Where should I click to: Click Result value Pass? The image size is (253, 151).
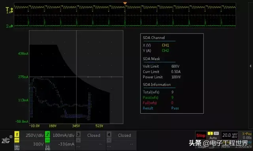[175, 108]
